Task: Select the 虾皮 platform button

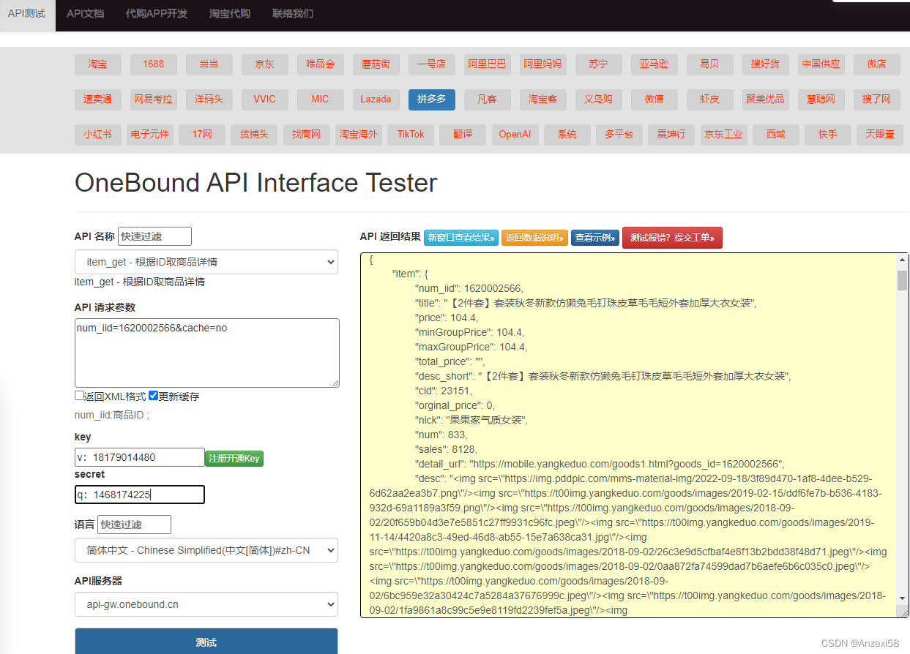Action: click(x=710, y=99)
